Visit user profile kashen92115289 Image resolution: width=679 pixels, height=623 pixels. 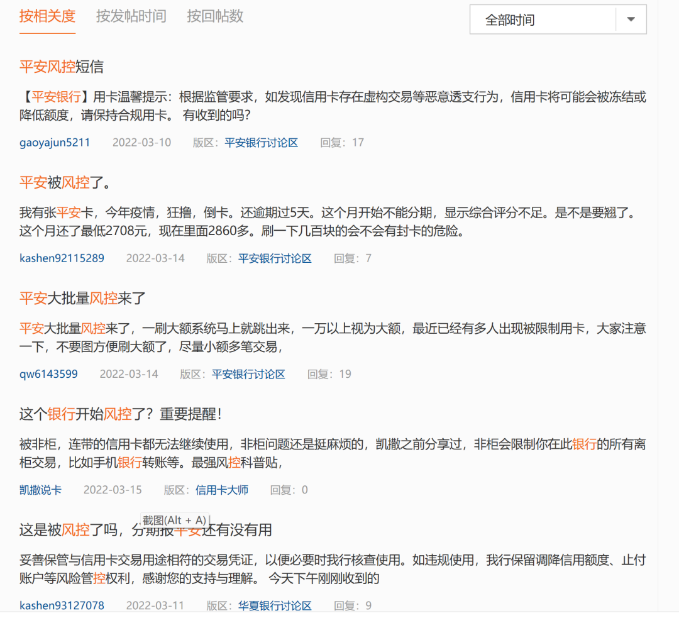pos(62,258)
